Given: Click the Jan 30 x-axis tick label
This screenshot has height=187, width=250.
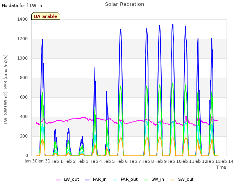Looking at the screenshot, I should tap(31, 161).
